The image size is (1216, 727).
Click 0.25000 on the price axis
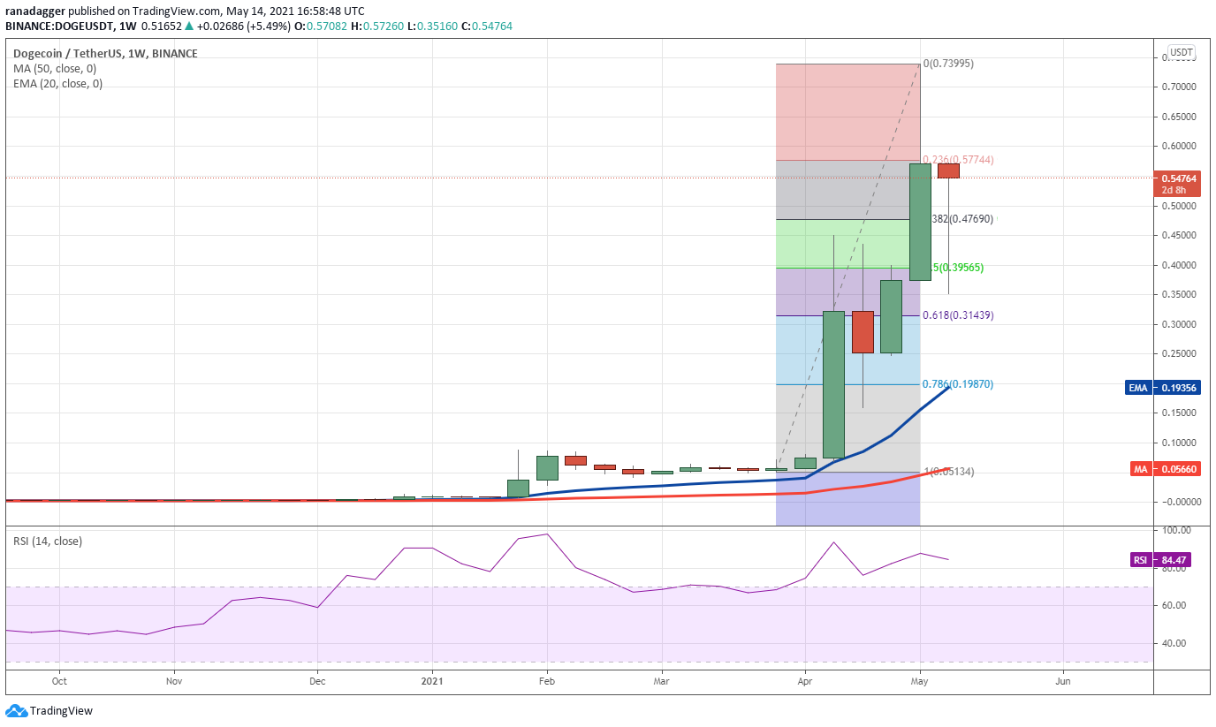point(1178,354)
